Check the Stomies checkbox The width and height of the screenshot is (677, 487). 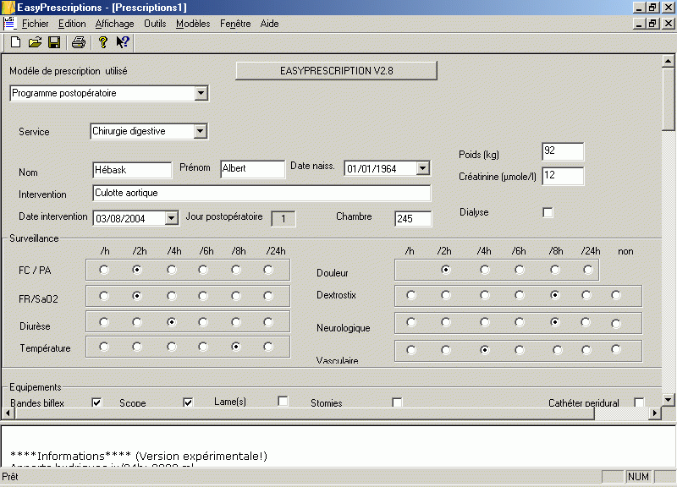[x=397, y=402]
